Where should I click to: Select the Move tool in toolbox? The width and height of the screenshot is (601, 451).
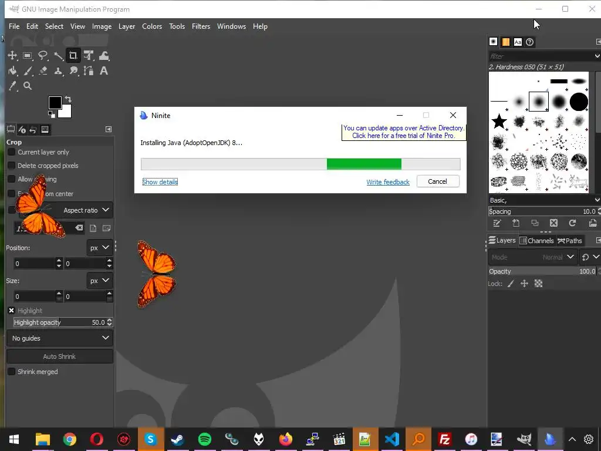pos(12,56)
